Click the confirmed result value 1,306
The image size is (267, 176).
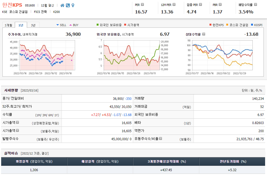[34, 170]
